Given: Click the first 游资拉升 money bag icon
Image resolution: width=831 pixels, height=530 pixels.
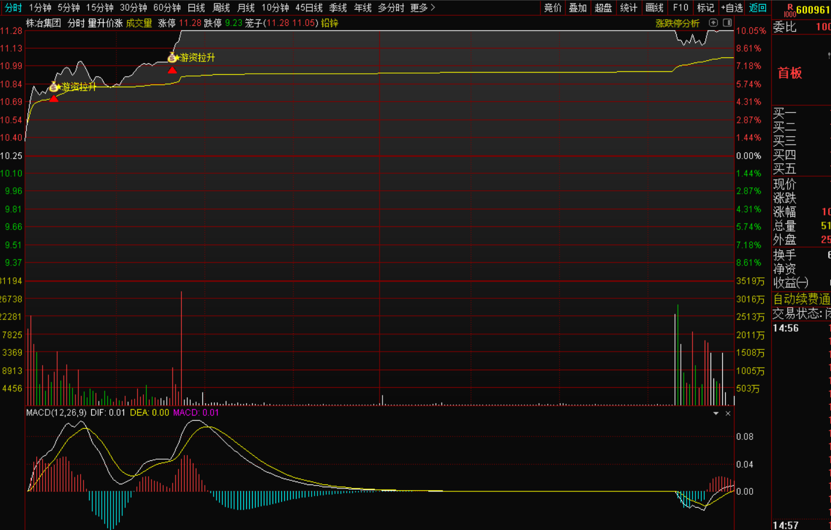Looking at the screenshot, I should (54, 87).
